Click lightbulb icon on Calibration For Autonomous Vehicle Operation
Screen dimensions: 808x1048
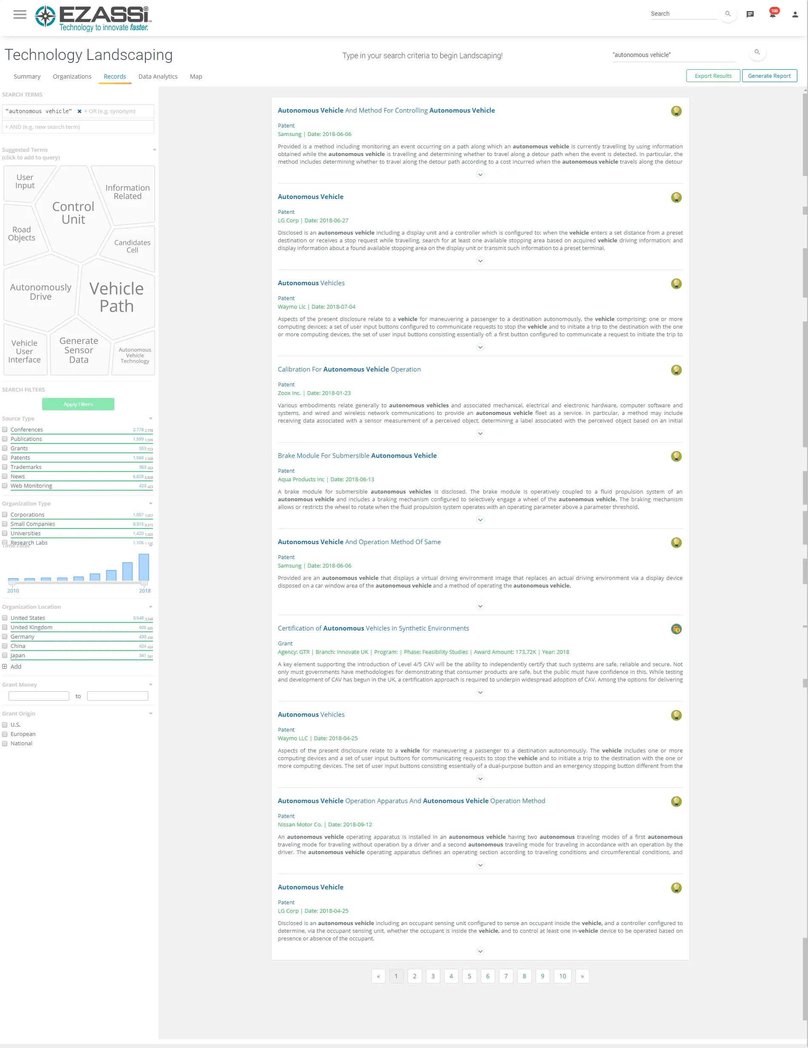click(x=676, y=370)
